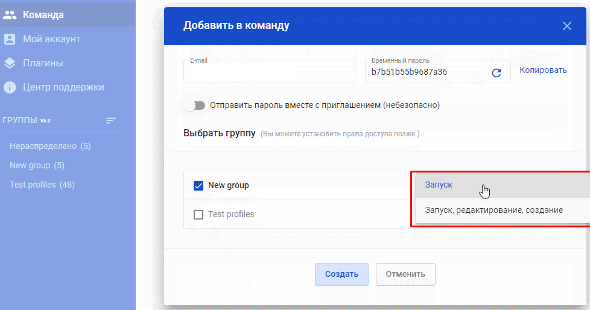Click the Плагины layers icon
590x310 pixels.
click(x=10, y=63)
